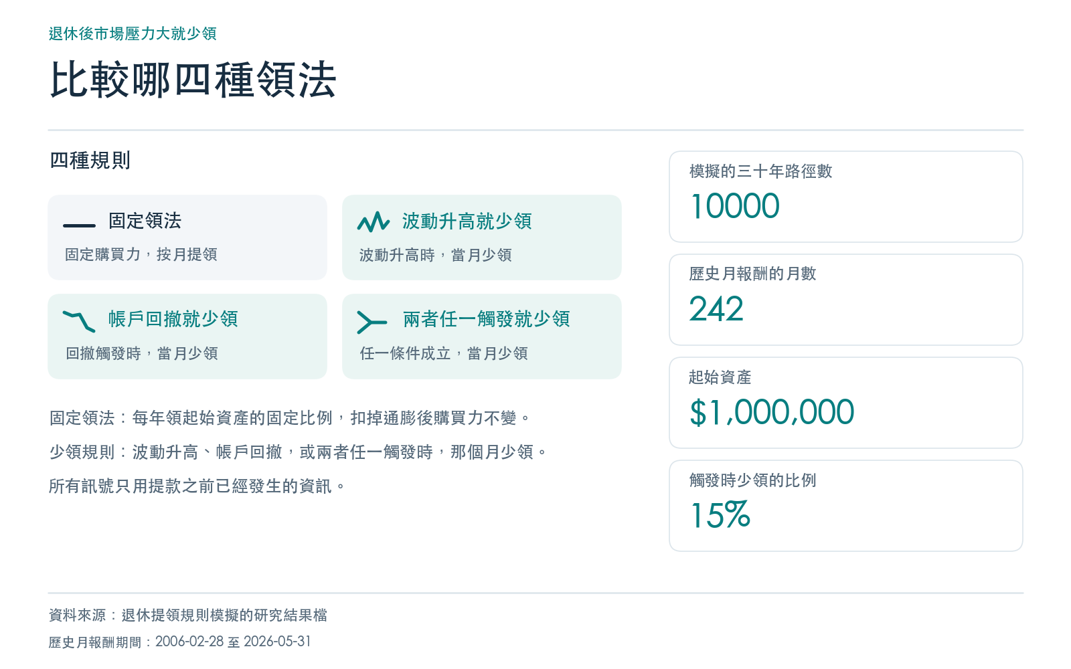Select the 波動升高就少領 card title
This screenshot has width=1071, height=669.
[x=467, y=221]
